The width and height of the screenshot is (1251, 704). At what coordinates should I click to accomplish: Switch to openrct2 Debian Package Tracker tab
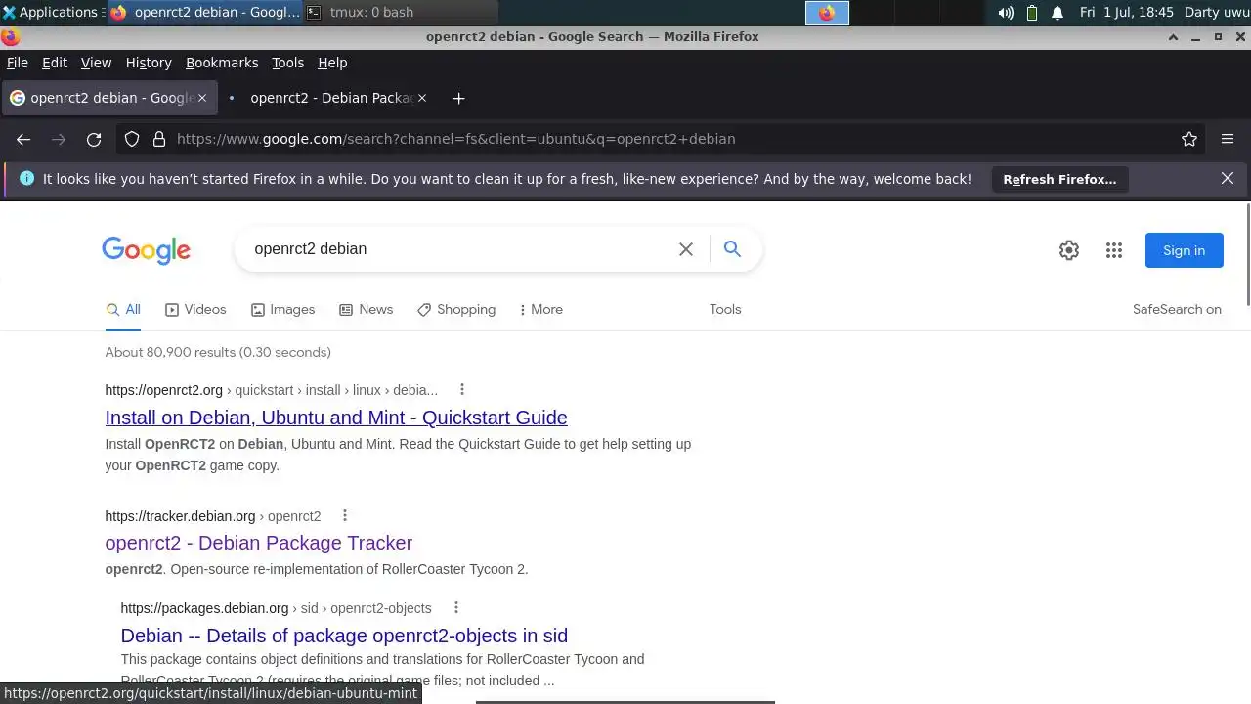(x=327, y=98)
